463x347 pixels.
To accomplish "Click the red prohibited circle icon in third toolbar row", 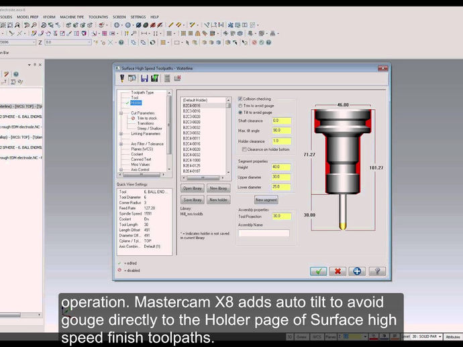I will (x=254, y=42).
